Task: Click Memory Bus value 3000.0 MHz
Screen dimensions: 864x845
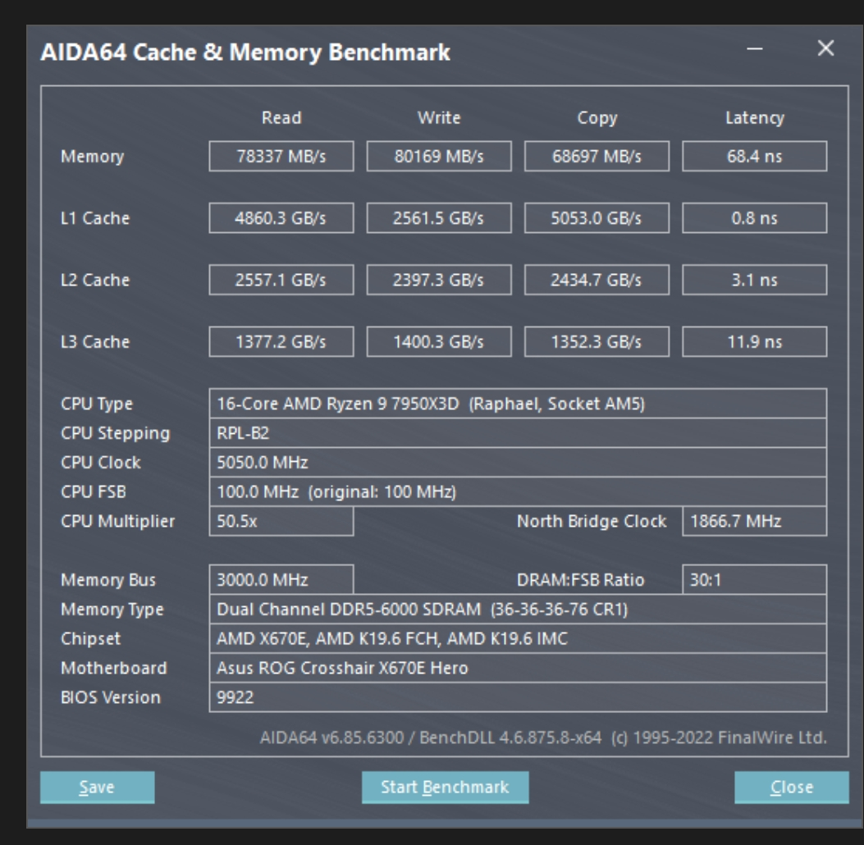Action: coord(281,579)
